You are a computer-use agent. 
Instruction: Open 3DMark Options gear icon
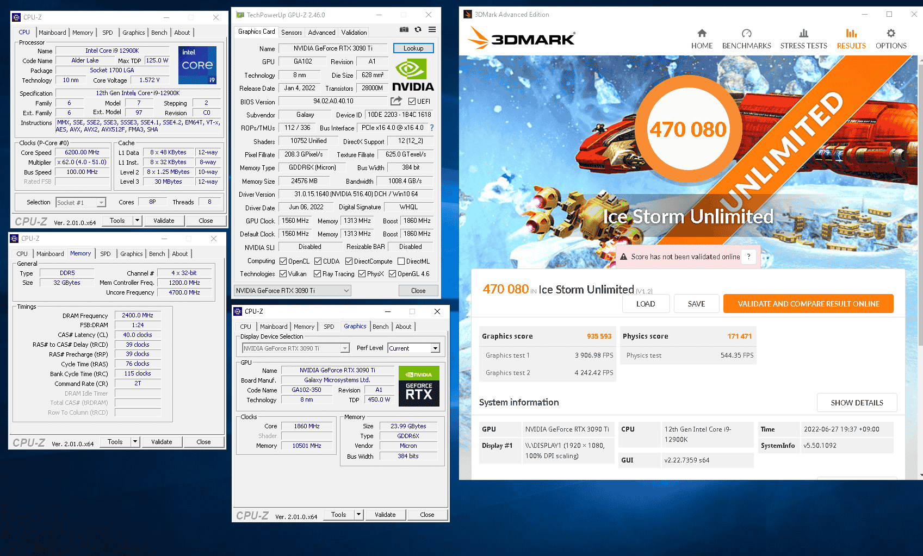(890, 34)
